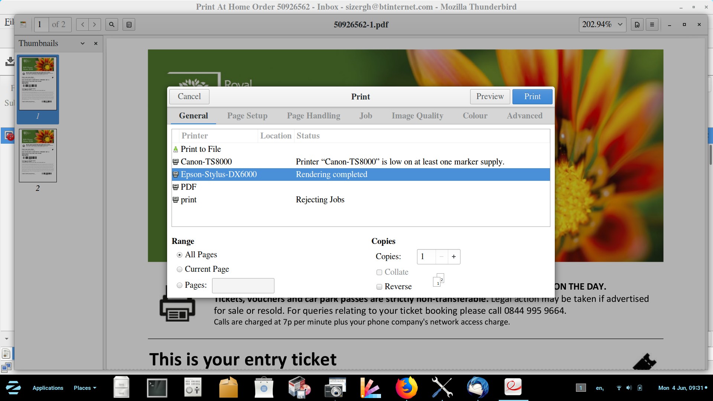This screenshot has width=713, height=401.
Task: Click the Cancel button in Print dialog
Action: click(189, 97)
